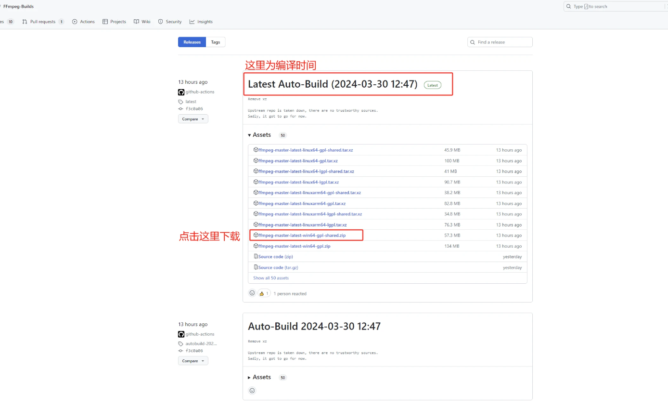
Task: Open the Projects tab
Action: click(114, 22)
